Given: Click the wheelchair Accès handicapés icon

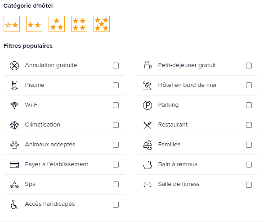Looking at the screenshot, I should pos(14,204).
